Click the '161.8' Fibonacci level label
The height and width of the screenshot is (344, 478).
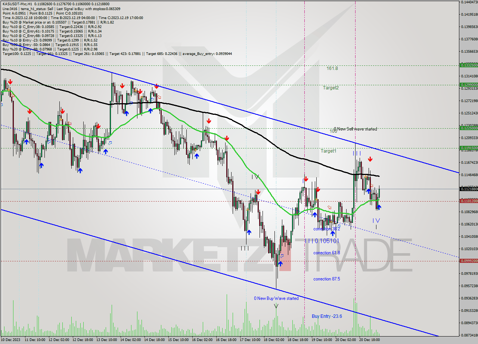pos(332,68)
